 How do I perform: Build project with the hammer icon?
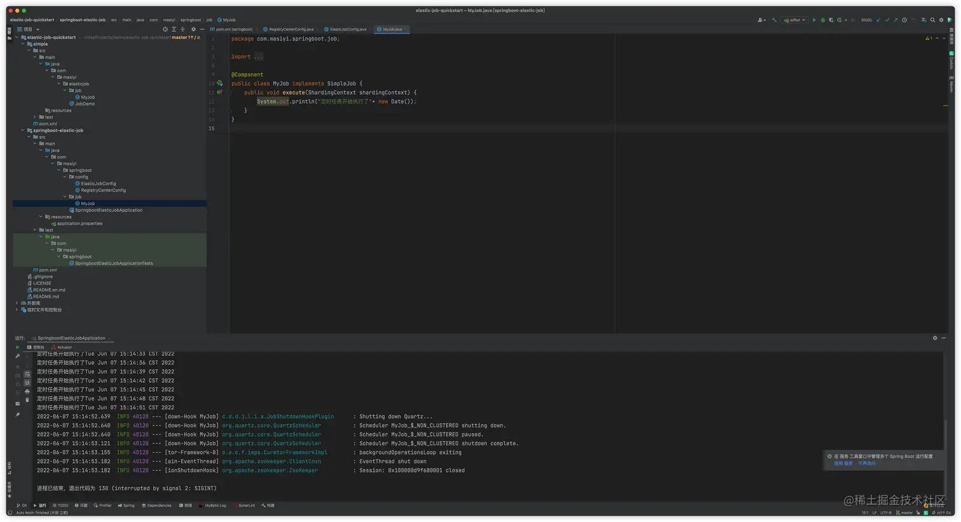pos(774,20)
